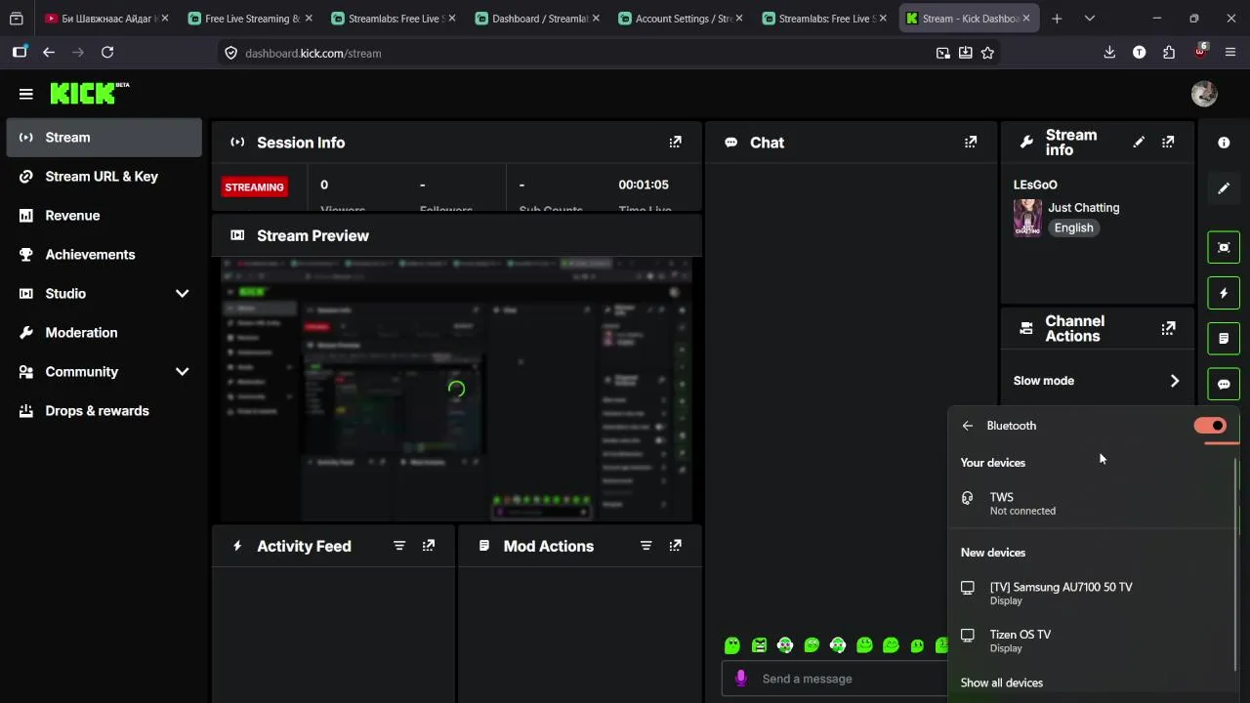The width and height of the screenshot is (1250, 703).
Task: Open Slow mode settings arrow
Action: [1175, 381]
